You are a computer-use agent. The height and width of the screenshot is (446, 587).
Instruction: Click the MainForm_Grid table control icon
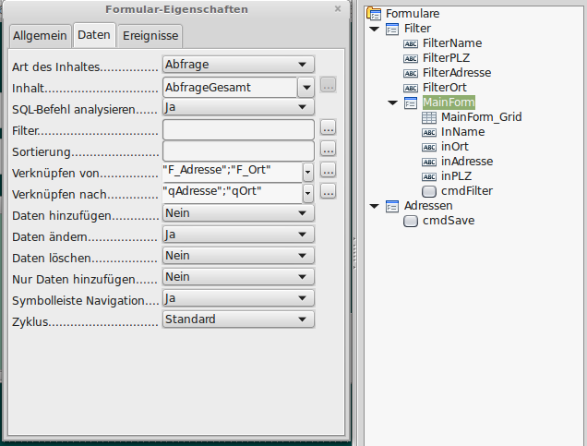click(x=429, y=117)
